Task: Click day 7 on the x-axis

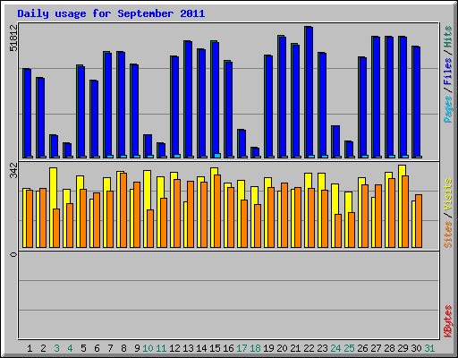Action: 110,348
